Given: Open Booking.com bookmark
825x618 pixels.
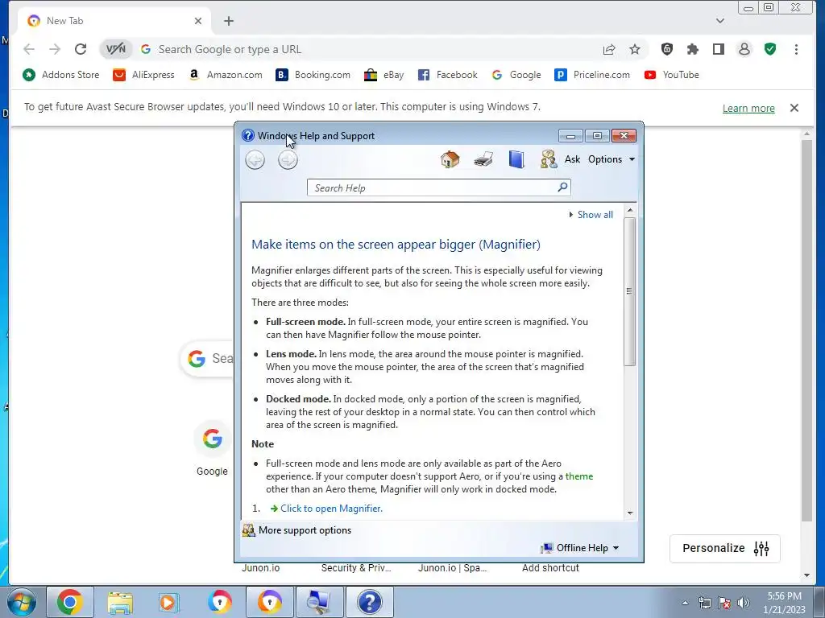Looking at the screenshot, I should point(313,75).
